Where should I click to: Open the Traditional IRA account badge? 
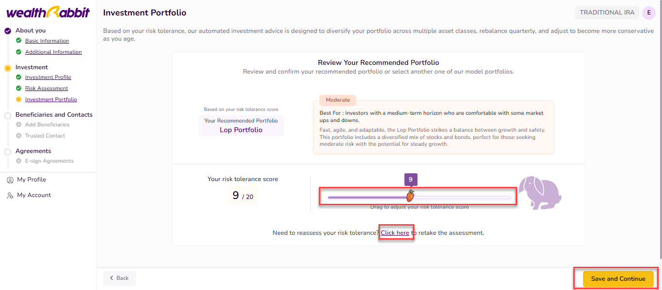(607, 13)
